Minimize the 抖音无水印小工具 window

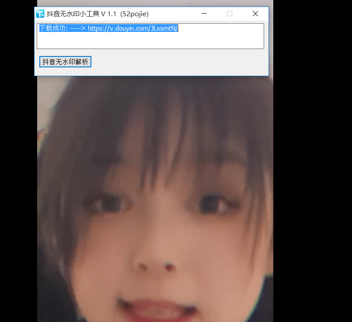pyautogui.click(x=204, y=14)
